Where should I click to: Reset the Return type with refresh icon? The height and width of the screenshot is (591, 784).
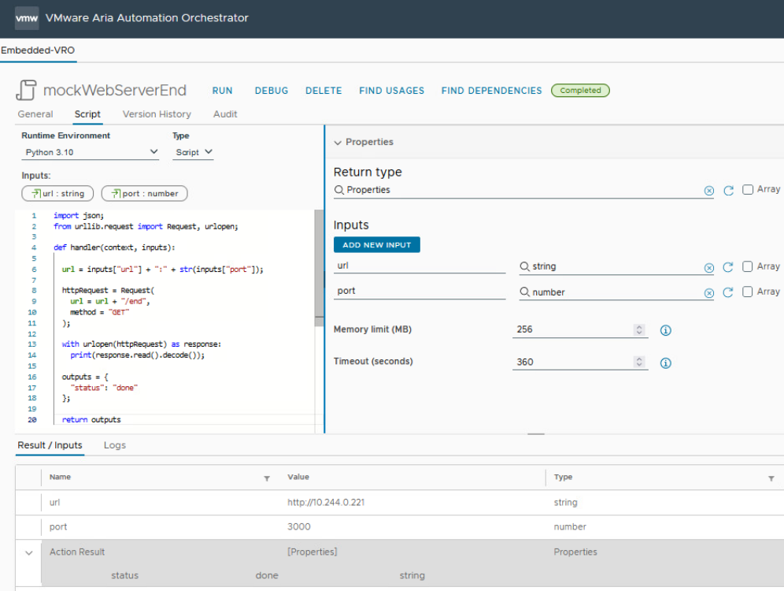728,191
